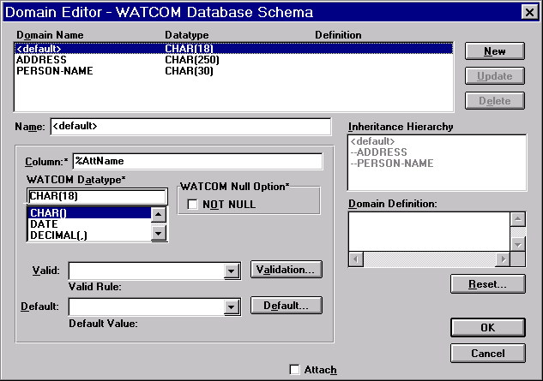Click the New domain button
This screenshot has width=543, height=381.
click(x=494, y=51)
